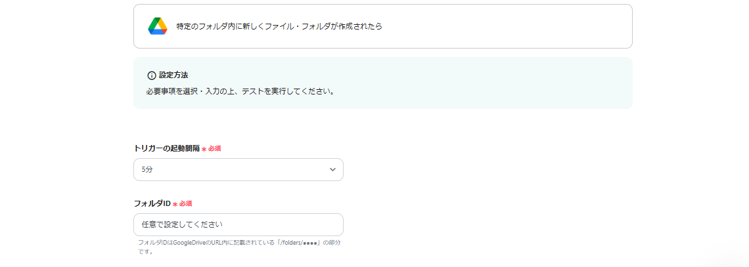
Task: Select the displayed 5分 value text
Action: pyautogui.click(x=147, y=170)
